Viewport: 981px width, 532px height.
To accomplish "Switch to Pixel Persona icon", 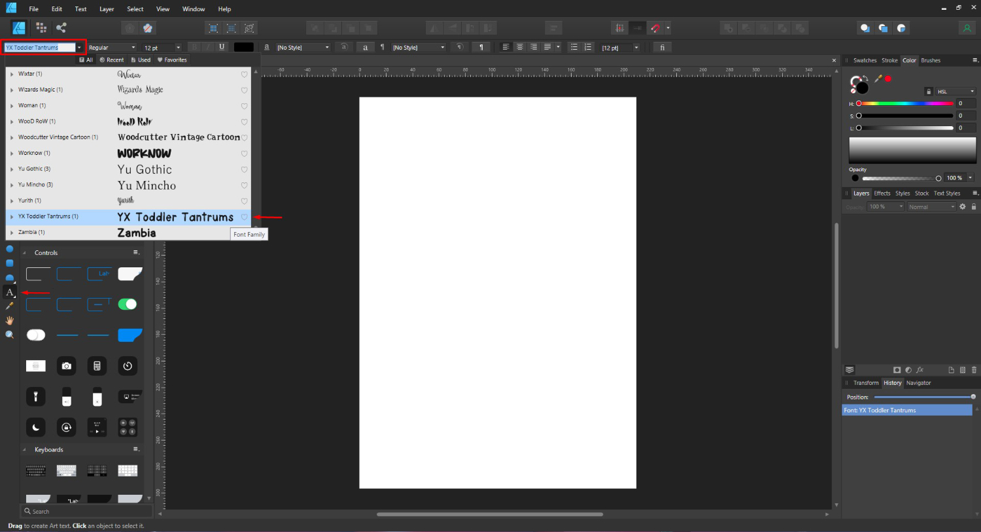I will [x=41, y=27].
